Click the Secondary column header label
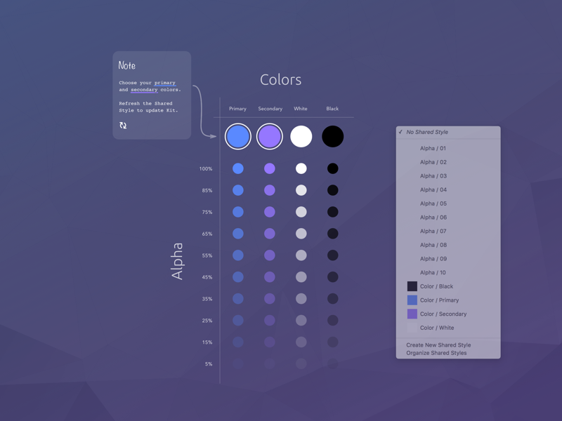This screenshot has height=421, width=562. pyautogui.click(x=270, y=109)
